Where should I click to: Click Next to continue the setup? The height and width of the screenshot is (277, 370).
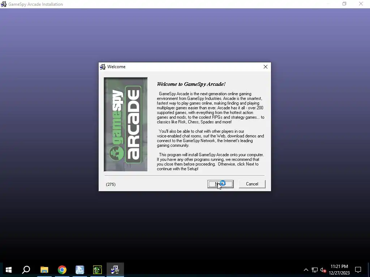220,184
